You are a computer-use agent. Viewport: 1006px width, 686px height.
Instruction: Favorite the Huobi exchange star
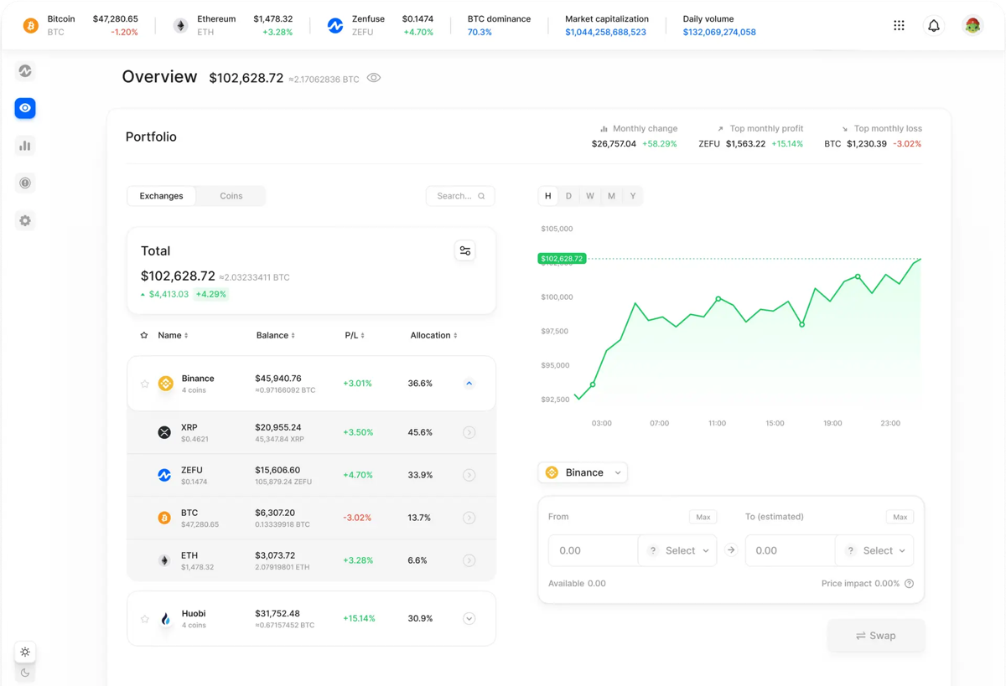pos(145,619)
